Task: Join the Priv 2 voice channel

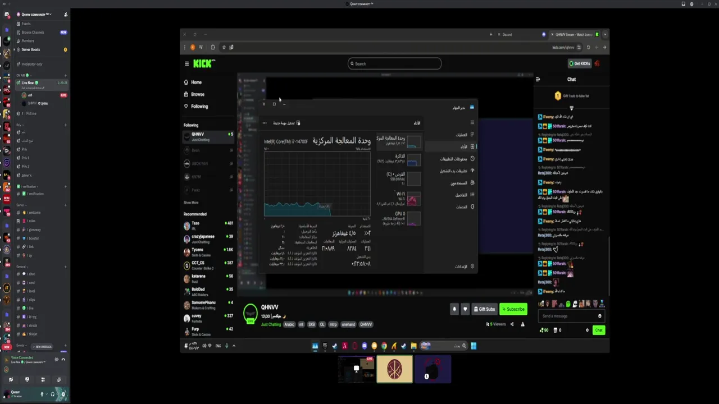Action: [40, 167]
